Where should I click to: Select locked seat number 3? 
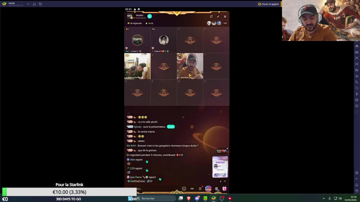click(x=216, y=40)
